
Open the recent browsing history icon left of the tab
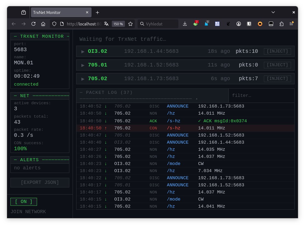click(x=24, y=12)
